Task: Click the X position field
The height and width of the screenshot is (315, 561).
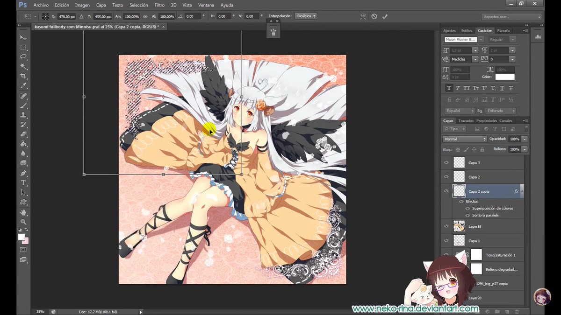Action: pos(66,16)
